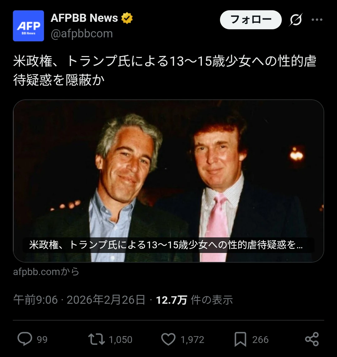Click the 99 replies count
This screenshot has width=337, height=357.
point(42,340)
